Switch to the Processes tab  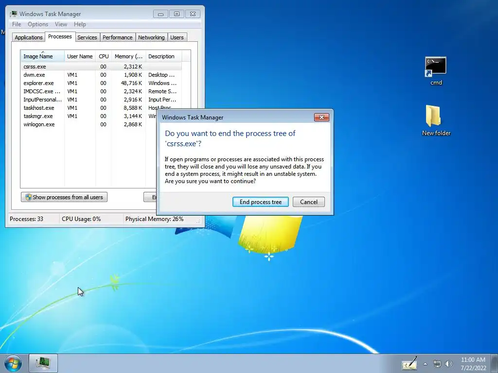(60, 36)
